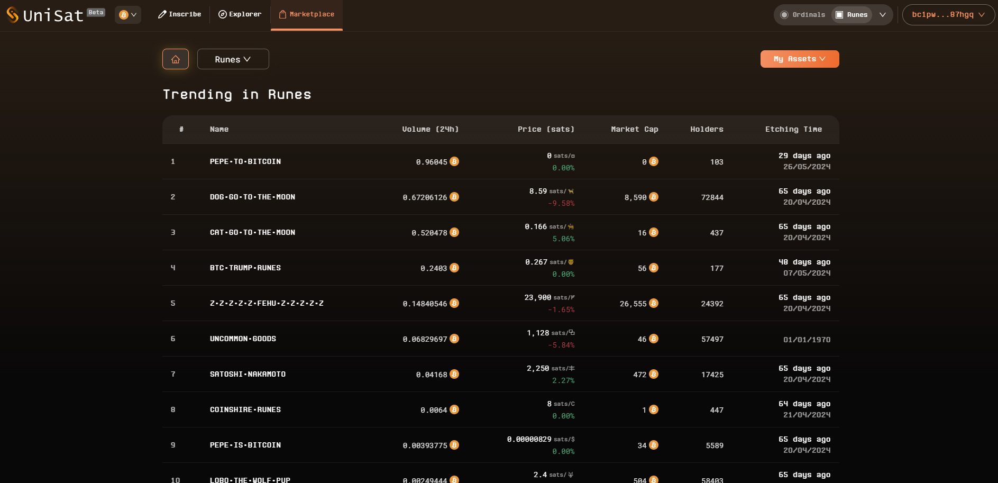998x483 pixels.
Task: Click Bitcoin icon beside market cap 34
Action: [x=654, y=445]
